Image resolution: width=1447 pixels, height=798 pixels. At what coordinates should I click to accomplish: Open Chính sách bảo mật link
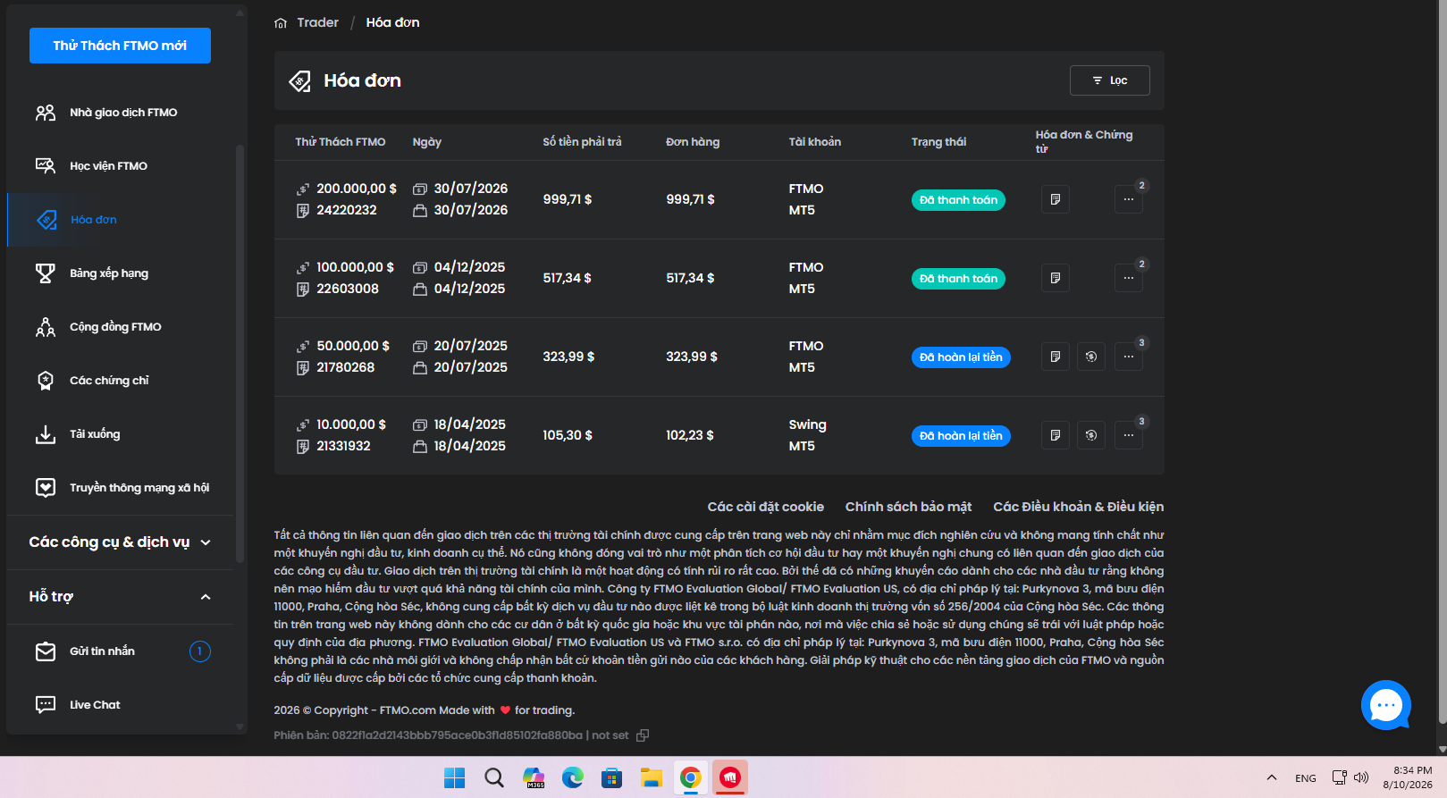click(908, 507)
